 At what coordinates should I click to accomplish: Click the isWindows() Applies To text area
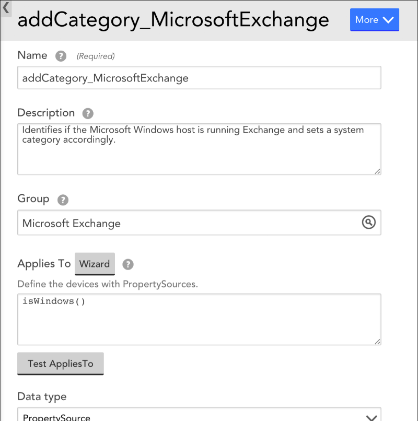[199, 319]
